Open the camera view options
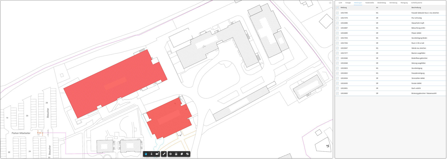 tap(157, 154)
